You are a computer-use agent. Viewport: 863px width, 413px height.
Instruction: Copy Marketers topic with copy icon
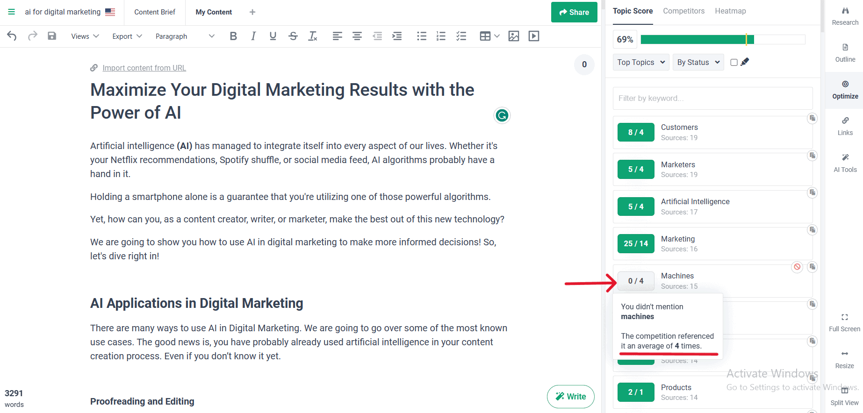tap(813, 155)
